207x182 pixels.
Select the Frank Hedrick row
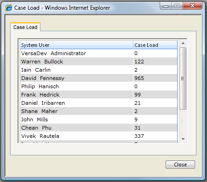pyautogui.click(x=99, y=95)
